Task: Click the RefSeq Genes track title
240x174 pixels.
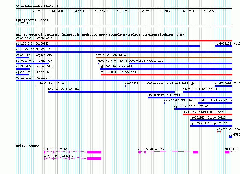Action: tap(27, 146)
